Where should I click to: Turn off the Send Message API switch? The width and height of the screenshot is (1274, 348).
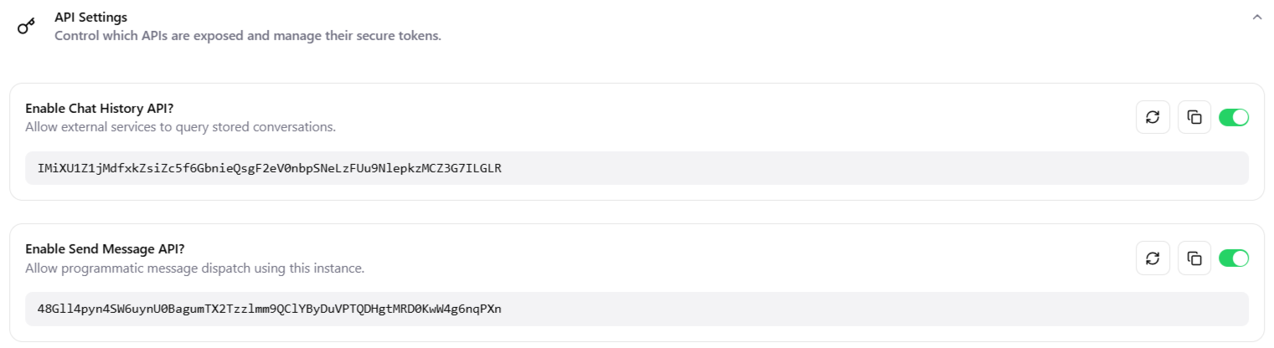tap(1234, 258)
